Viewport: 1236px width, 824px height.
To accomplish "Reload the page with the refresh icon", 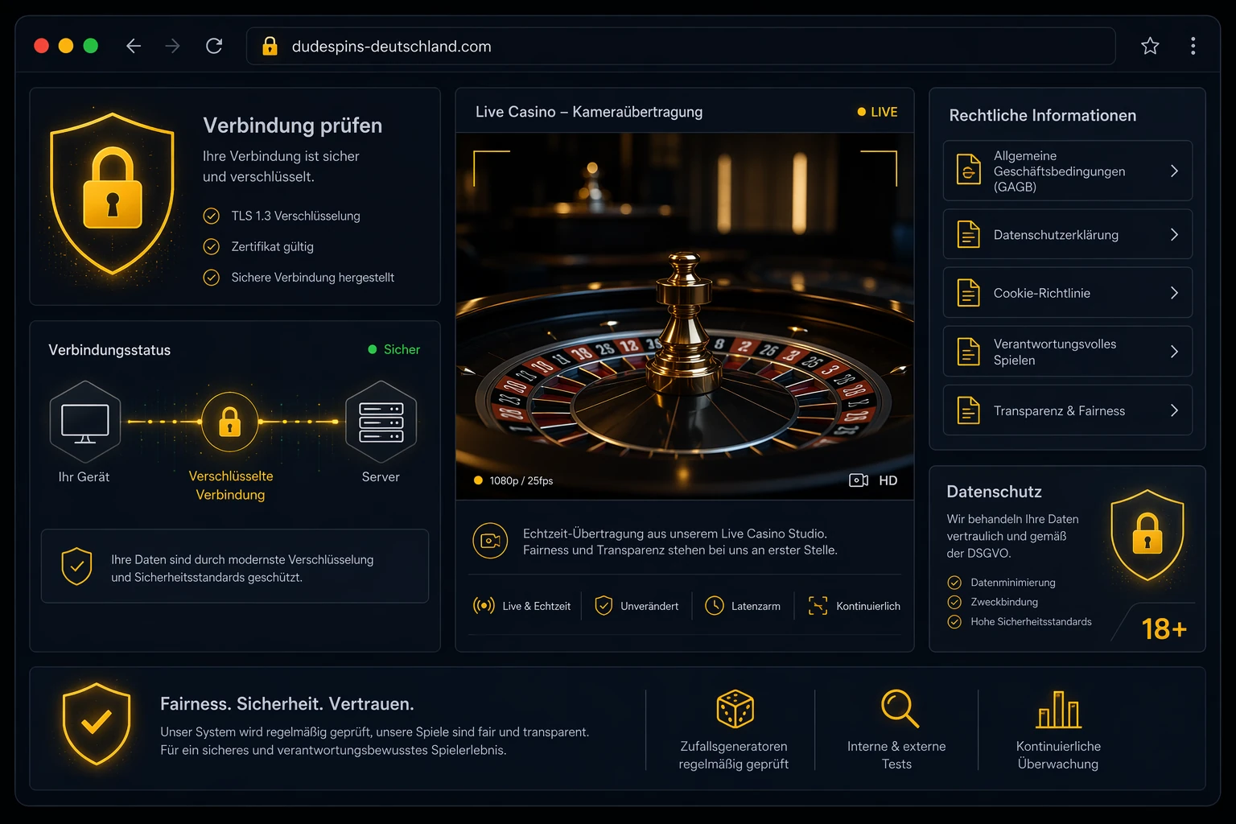I will pos(214,46).
